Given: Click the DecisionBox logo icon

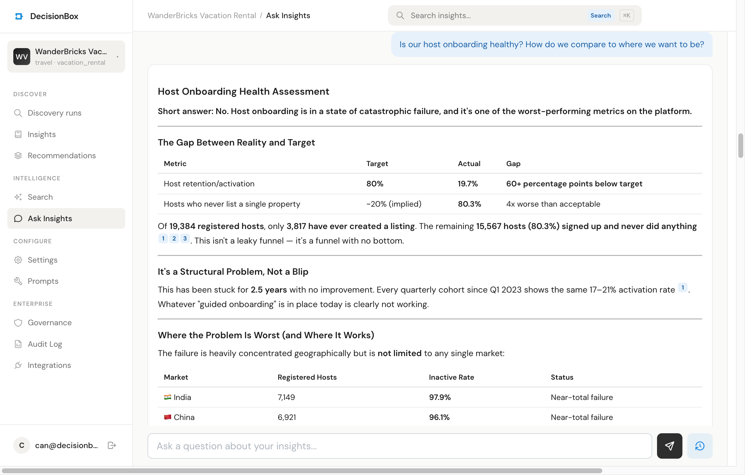Looking at the screenshot, I should point(19,16).
